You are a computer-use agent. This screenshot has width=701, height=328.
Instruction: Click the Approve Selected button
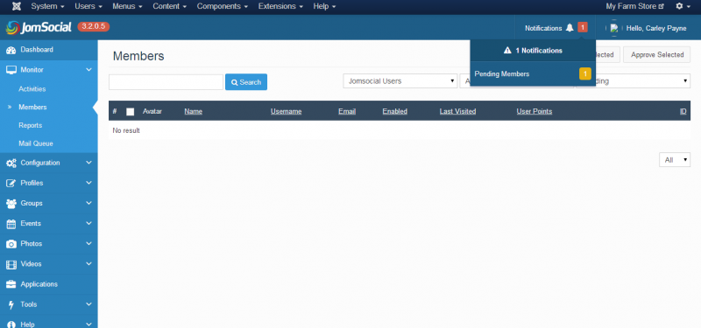(x=656, y=55)
